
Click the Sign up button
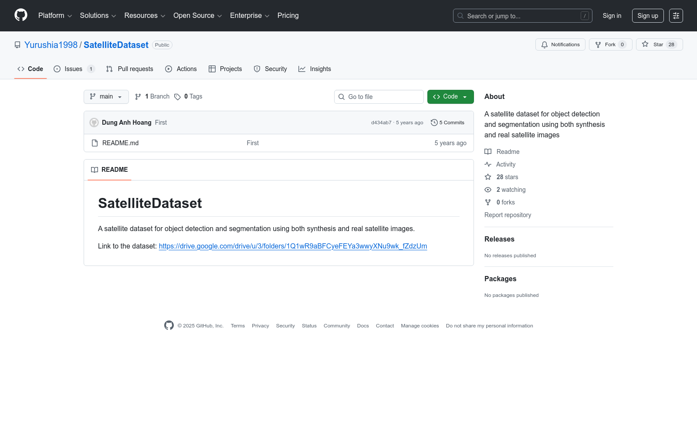tap(648, 16)
